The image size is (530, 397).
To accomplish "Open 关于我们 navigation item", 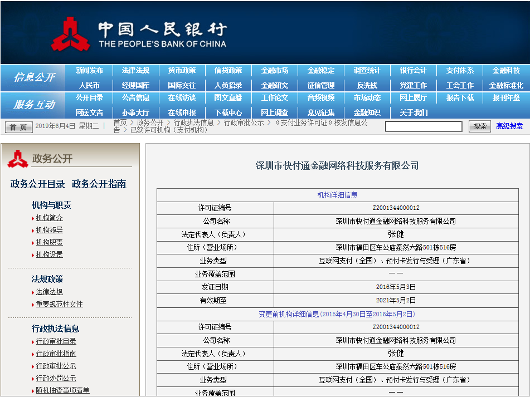I will pos(414,113).
